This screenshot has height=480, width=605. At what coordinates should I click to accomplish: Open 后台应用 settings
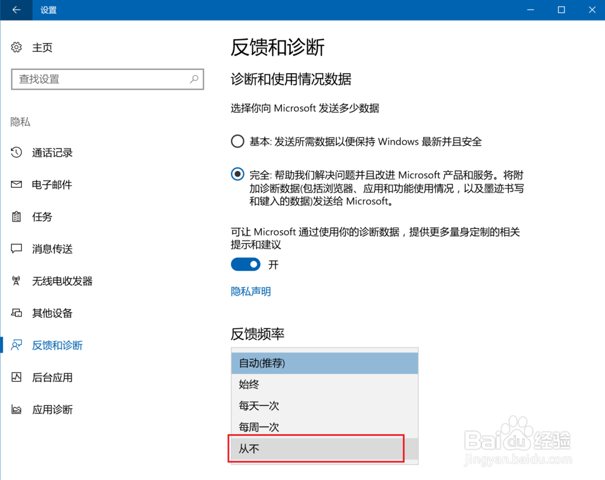point(52,377)
